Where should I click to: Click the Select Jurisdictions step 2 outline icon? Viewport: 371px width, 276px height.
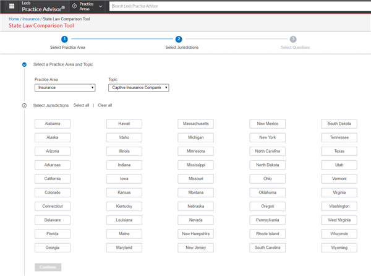[x=24, y=106]
